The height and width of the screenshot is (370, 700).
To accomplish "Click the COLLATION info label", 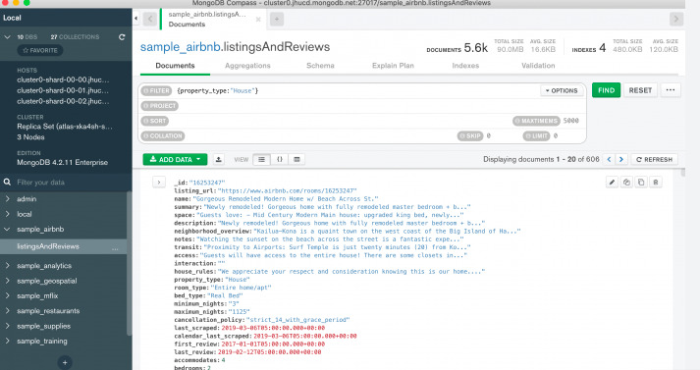I will pos(163,136).
